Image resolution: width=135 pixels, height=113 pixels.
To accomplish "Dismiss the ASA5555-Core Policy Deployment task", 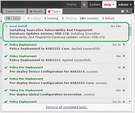I will pyautogui.click(x=124, y=45).
